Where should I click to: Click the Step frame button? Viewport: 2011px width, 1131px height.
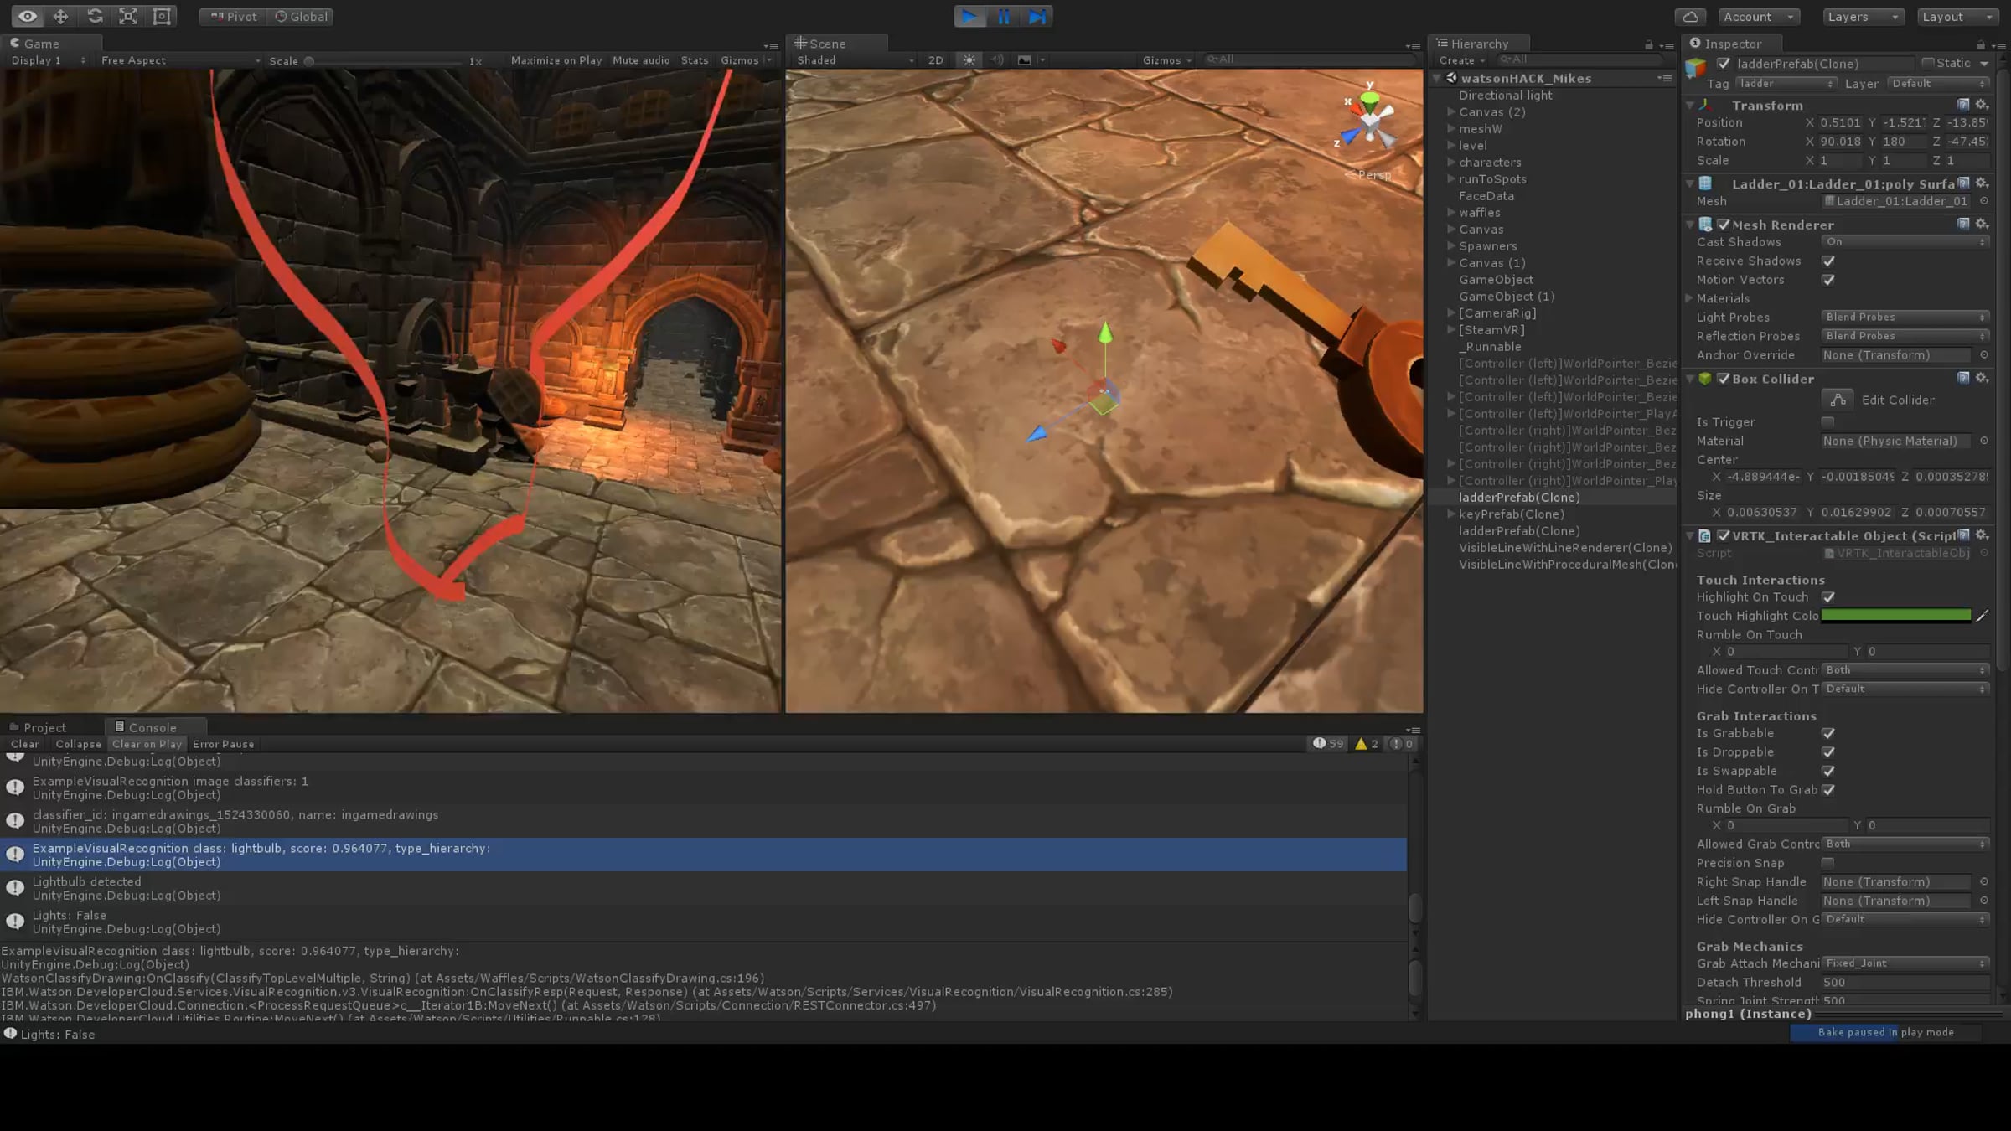(x=1037, y=17)
